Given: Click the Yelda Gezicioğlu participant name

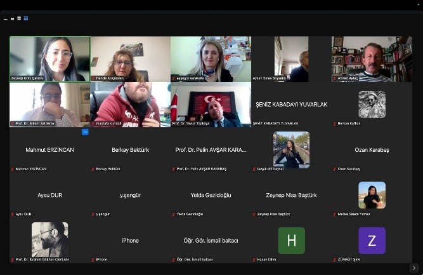Looking at the screenshot, I should tap(211, 195).
